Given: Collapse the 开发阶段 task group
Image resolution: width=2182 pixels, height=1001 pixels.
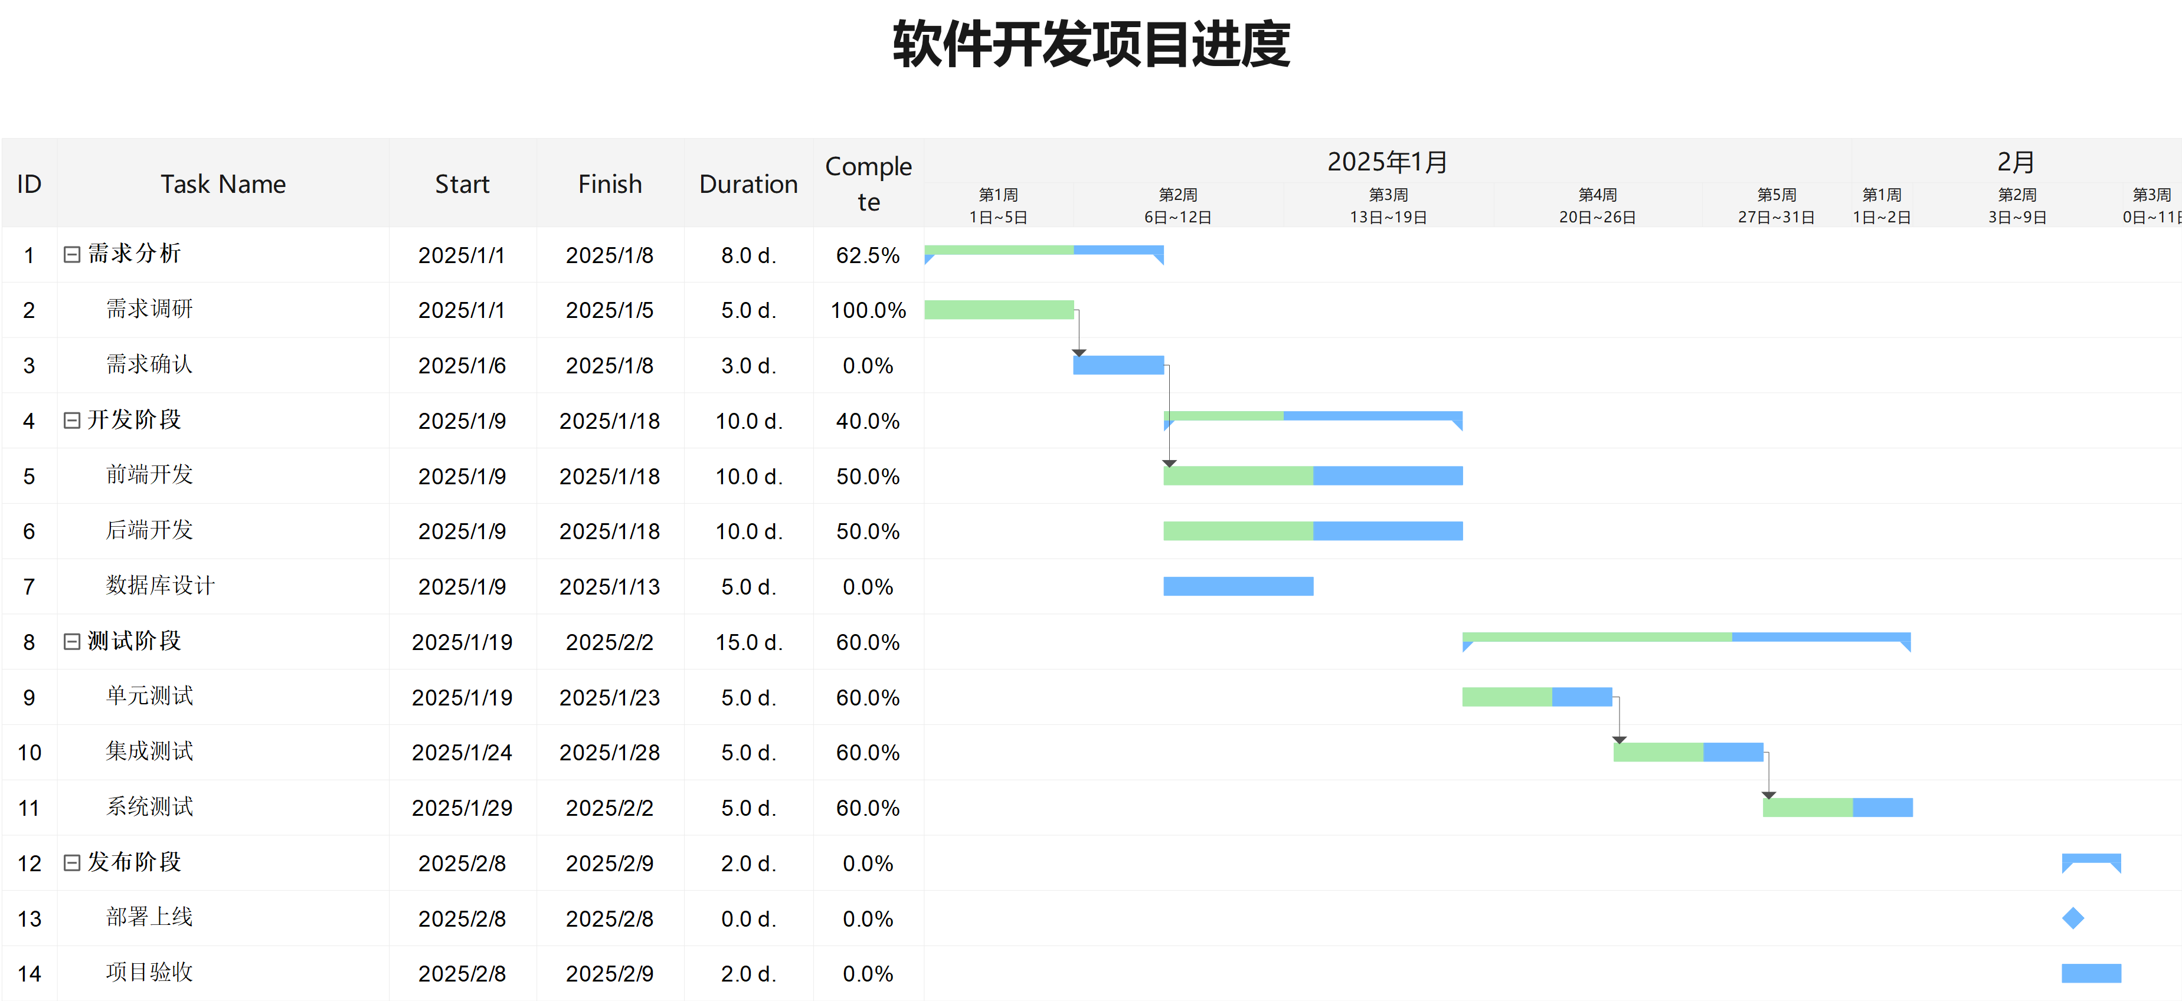Looking at the screenshot, I should click(x=72, y=420).
